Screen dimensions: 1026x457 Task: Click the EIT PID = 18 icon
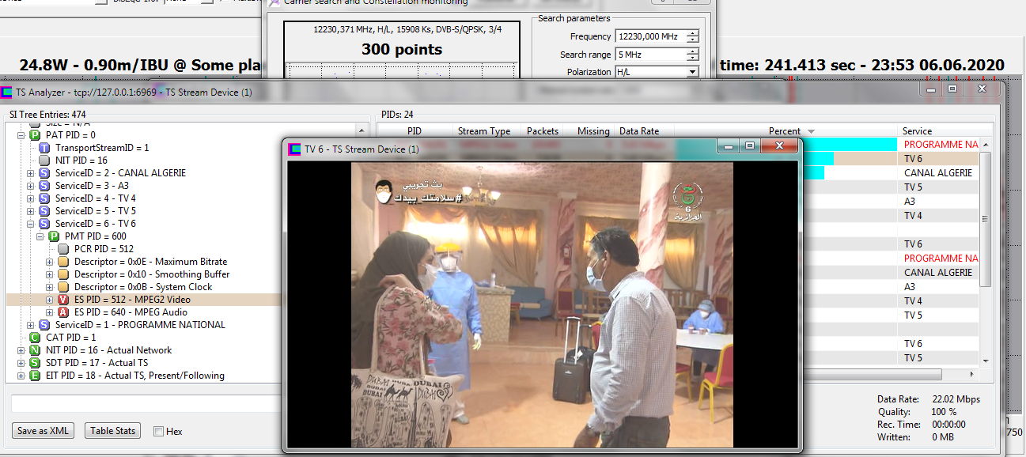pos(35,376)
